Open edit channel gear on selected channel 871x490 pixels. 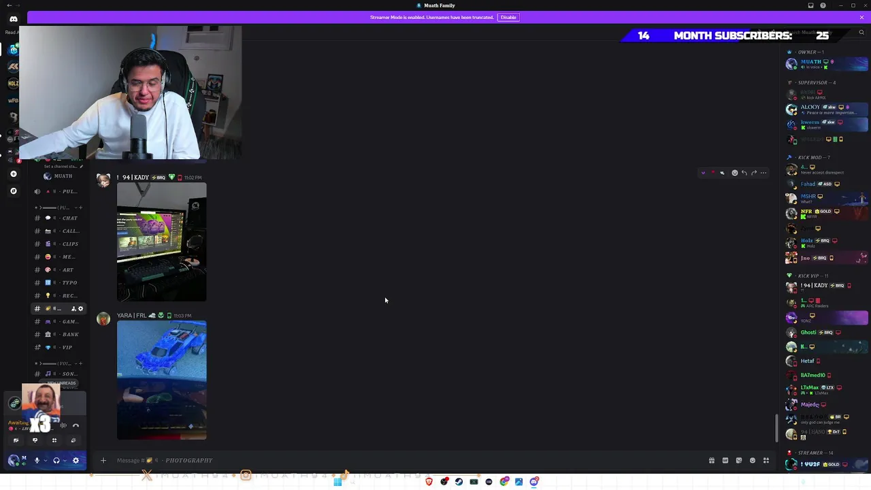(x=80, y=309)
